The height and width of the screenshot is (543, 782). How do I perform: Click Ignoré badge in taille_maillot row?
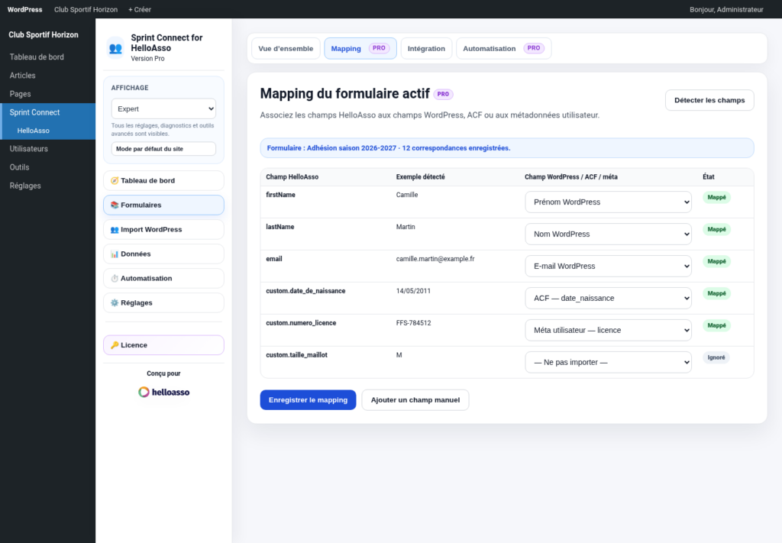coord(716,357)
